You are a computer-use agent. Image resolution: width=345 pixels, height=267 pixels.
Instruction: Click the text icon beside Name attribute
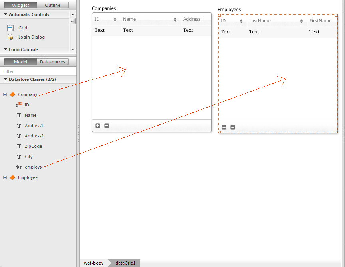tap(19, 115)
